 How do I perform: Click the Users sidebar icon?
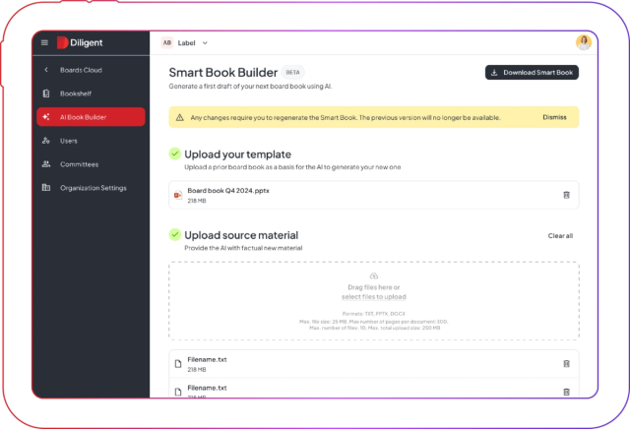pos(46,141)
